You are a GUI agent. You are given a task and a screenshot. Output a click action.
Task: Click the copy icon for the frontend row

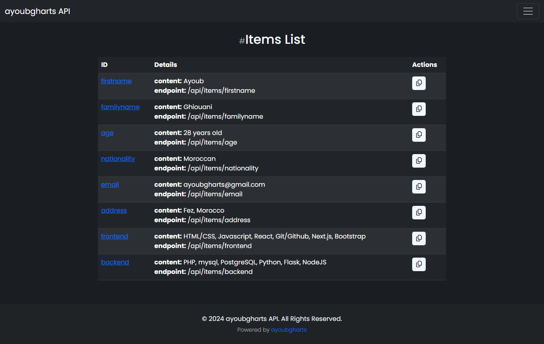419,238
